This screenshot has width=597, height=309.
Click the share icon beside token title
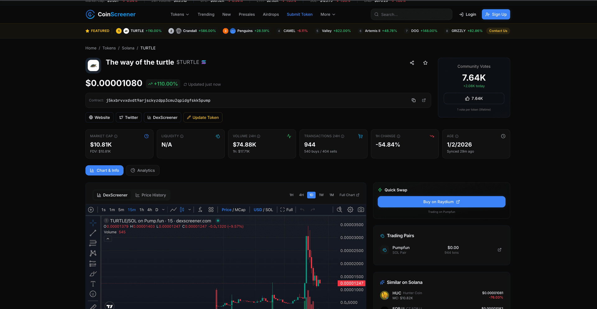click(412, 63)
